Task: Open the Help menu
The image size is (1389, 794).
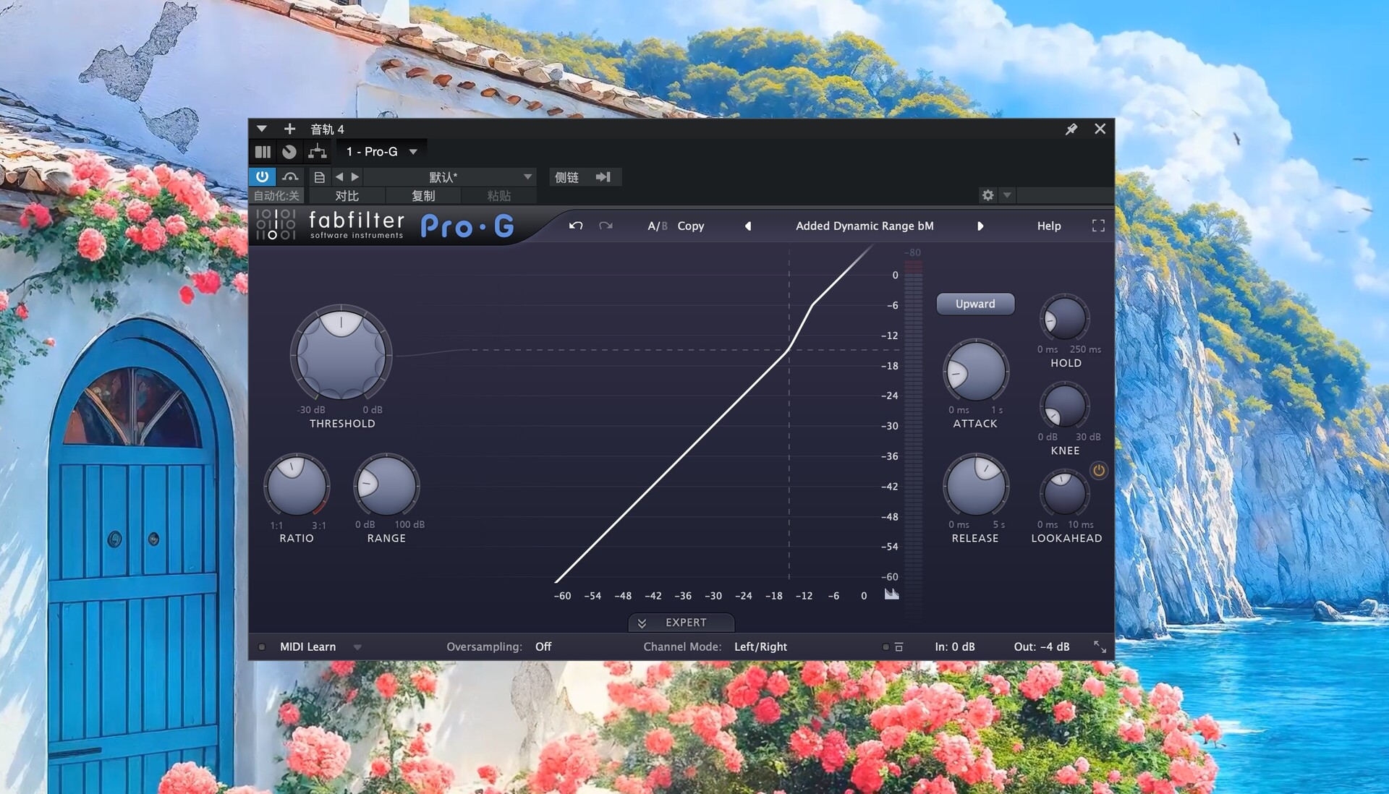Action: (x=1048, y=226)
